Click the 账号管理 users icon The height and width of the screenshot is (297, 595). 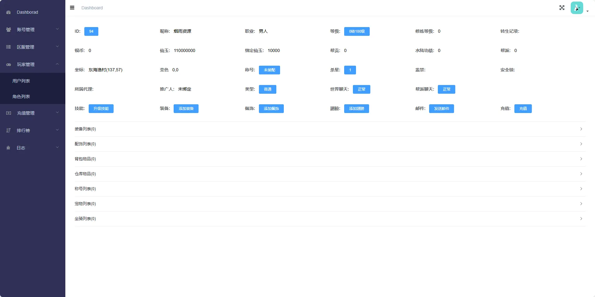point(9,30)
